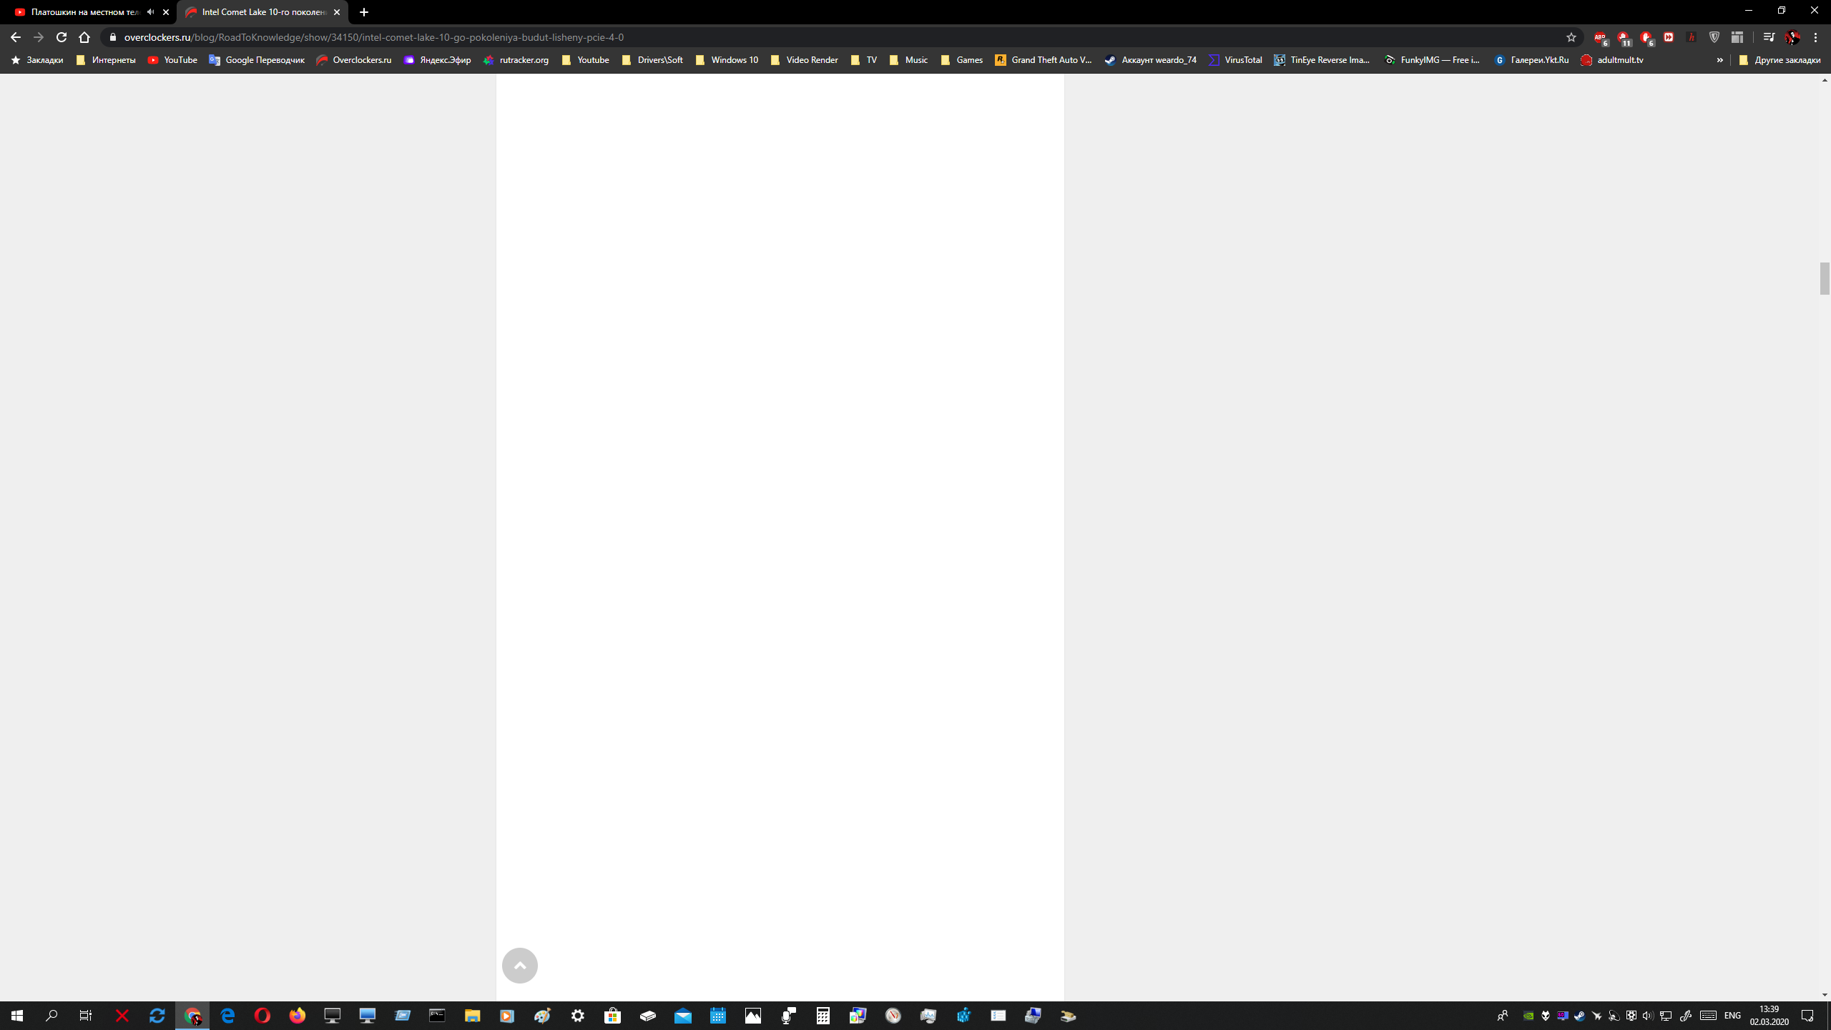Open the AdGuard-style hand extension showing 11
The width and height of the screenshot is (1831, 1030).
[x=1624, y=37]
